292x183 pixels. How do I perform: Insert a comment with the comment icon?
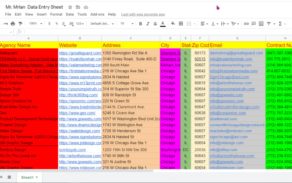click(x=254, y=24)
